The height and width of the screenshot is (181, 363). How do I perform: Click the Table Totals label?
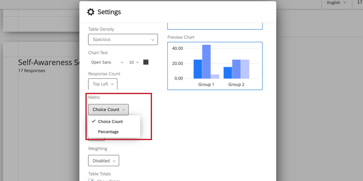click(x=100, y=174)
